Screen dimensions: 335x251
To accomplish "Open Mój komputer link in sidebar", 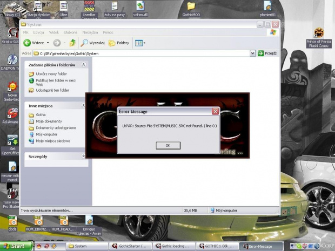I will pos(46,134).
